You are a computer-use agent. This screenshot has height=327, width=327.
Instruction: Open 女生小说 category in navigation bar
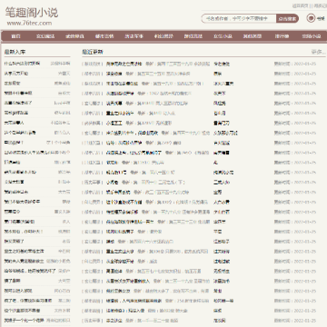click(x=223, y=36)
